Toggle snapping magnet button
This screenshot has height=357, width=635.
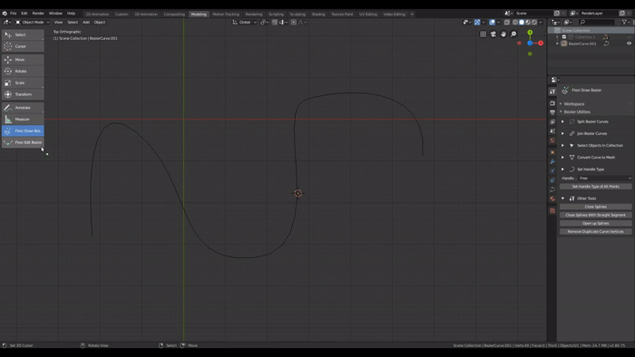coord(275,23)
